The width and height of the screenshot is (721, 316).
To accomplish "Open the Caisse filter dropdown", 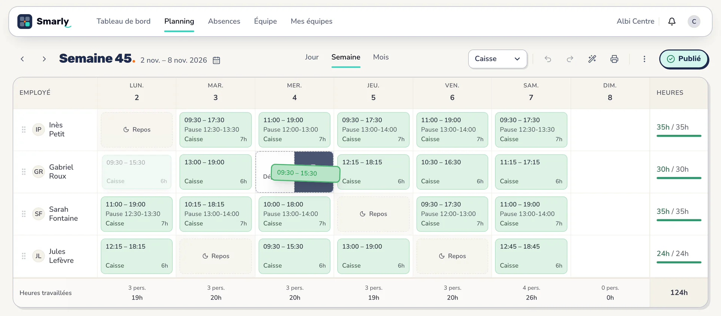I will (498, 59).
